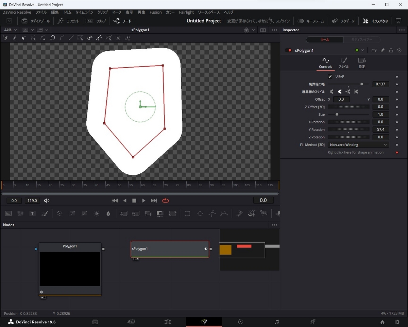Open the Inspector three-dot options menu
The image size is (408, 327).
click(402, 30)
